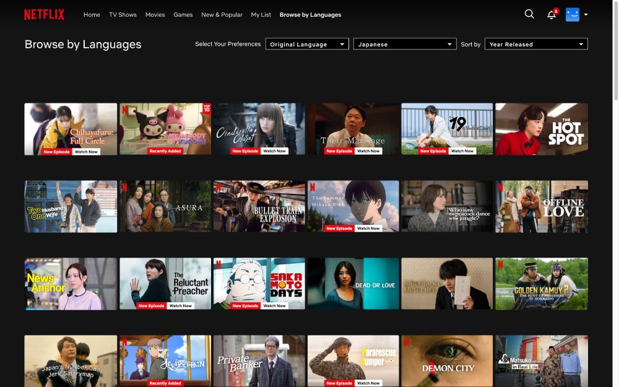Open News Anchor thumbnail
The width and height of the screenshot is (619, 387).
pyautogui.click(x=71, y=284)
